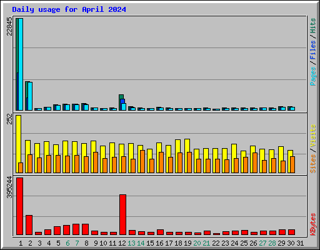Click the day 30 red KBytes bar
Image resolution: width=320 pixels, height=250 pixels.
click(x=292, y=232)
